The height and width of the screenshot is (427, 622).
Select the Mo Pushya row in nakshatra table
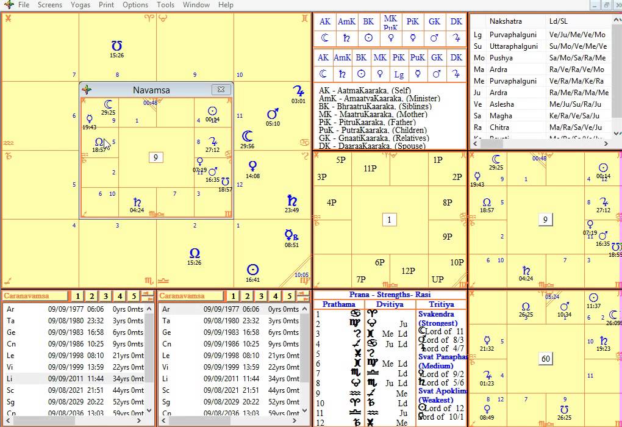[x=542, y=58]
